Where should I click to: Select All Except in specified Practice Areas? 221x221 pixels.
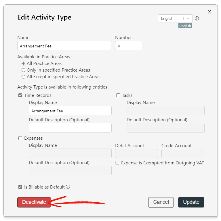(x=23, y=77)
